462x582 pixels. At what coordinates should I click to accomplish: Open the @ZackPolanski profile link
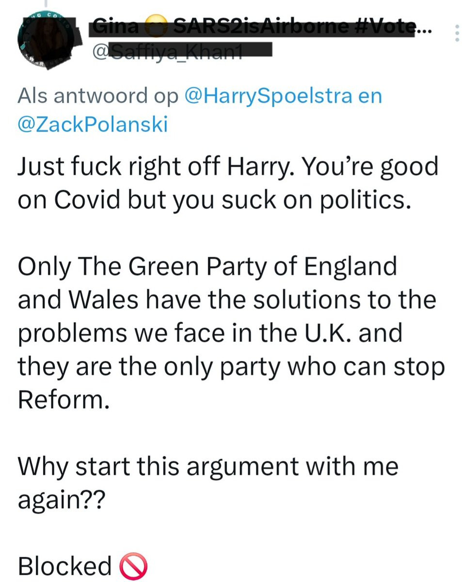click(93, 125)
